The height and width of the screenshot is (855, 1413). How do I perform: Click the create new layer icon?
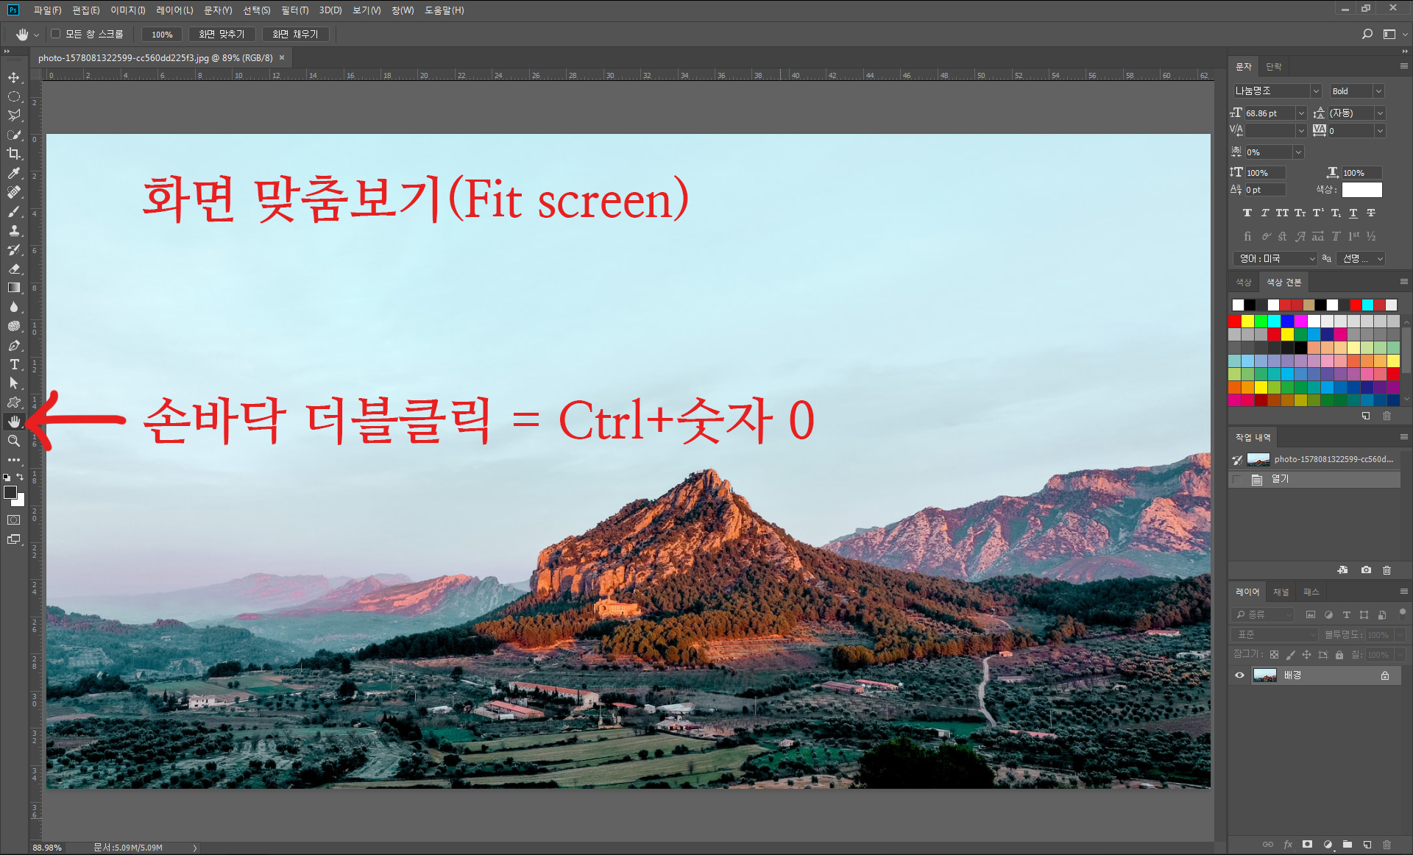tap(1367, 845)
